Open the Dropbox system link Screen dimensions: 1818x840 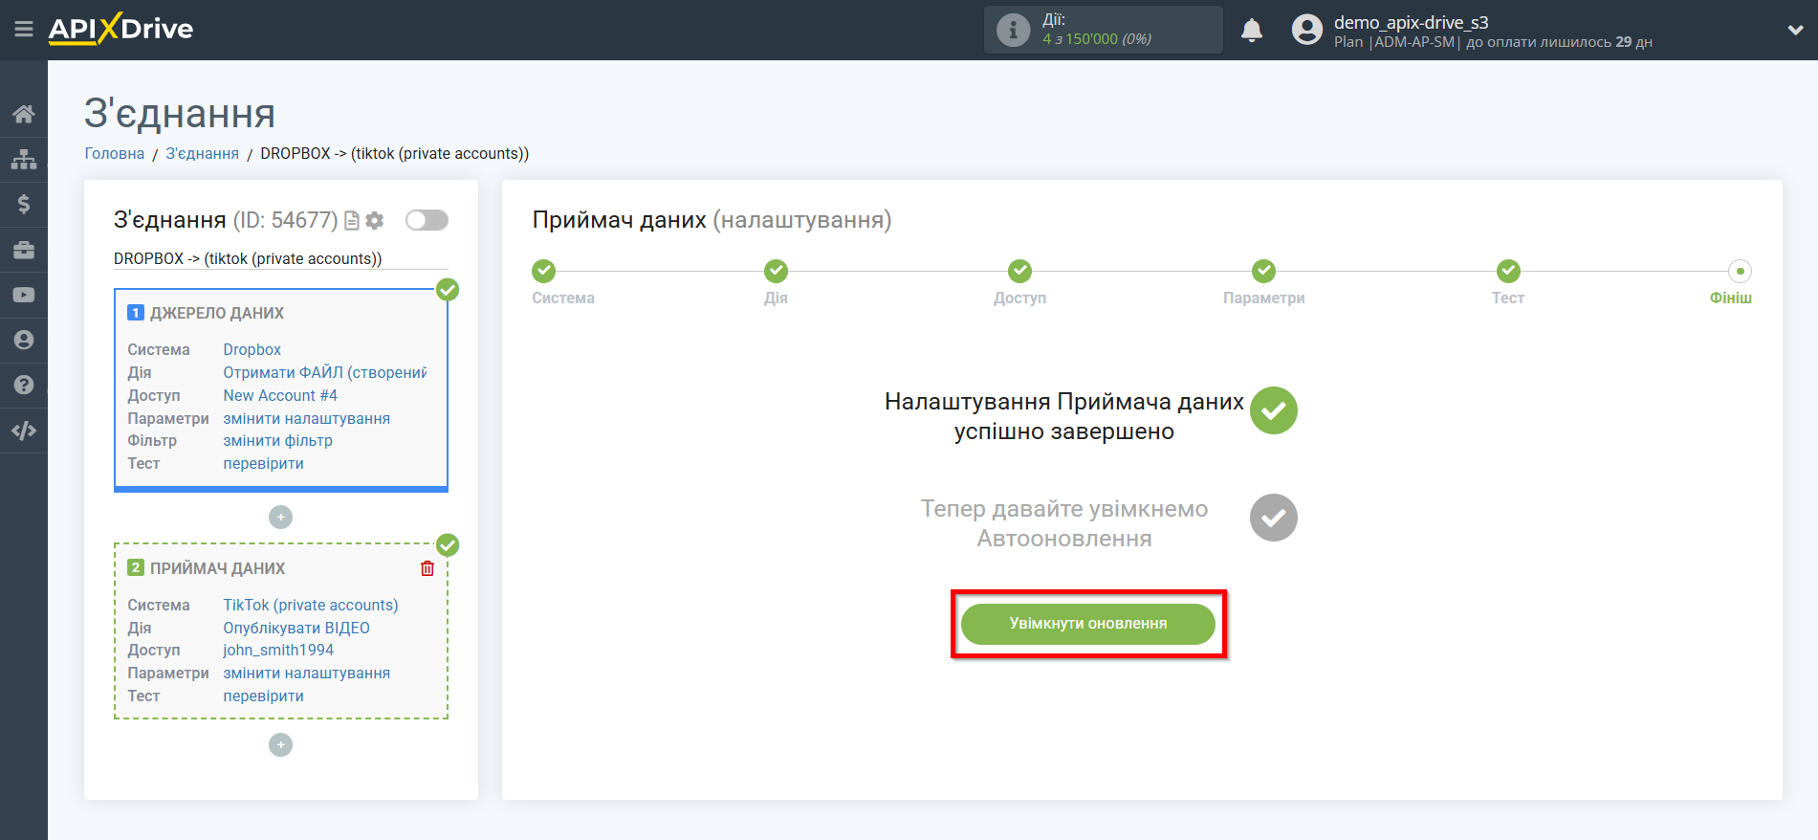(x=252, y=350)
